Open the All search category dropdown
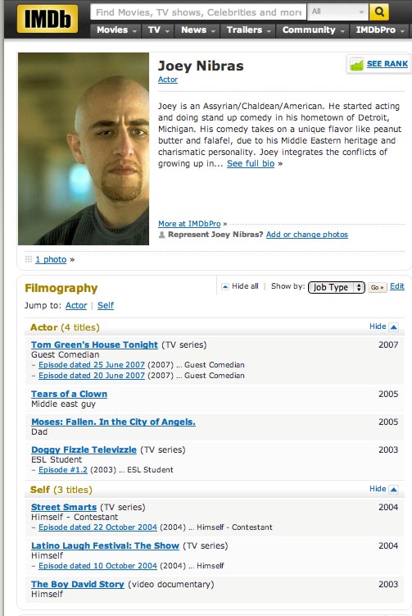This screenshot has height=616, width=412. click(337, 11)
